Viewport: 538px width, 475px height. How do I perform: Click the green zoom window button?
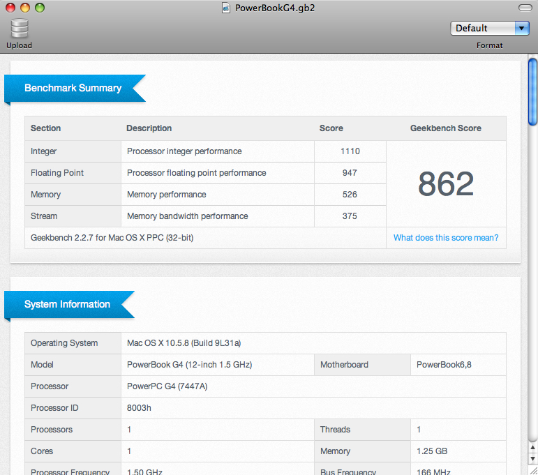tap(40, 8)
